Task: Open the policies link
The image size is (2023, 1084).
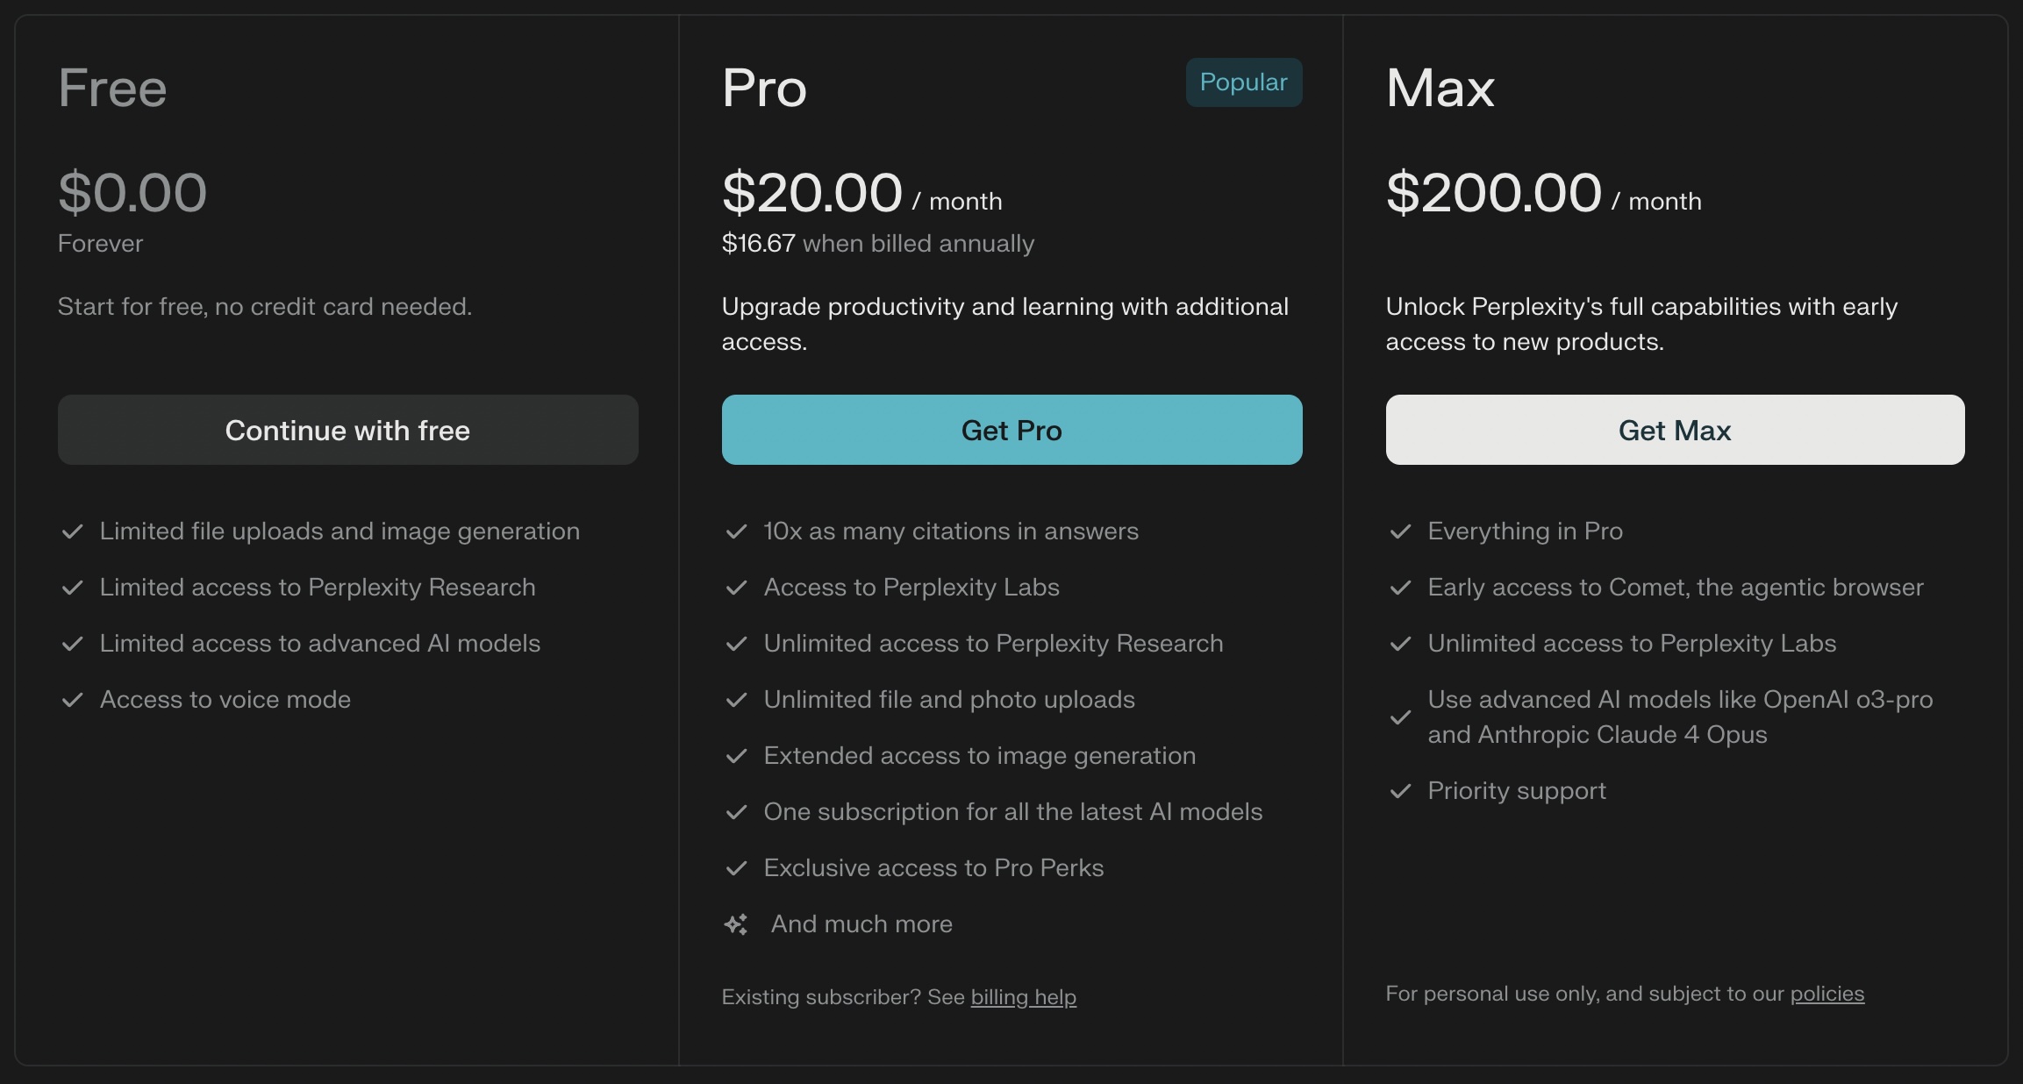Action: [x=1826, y=994]
